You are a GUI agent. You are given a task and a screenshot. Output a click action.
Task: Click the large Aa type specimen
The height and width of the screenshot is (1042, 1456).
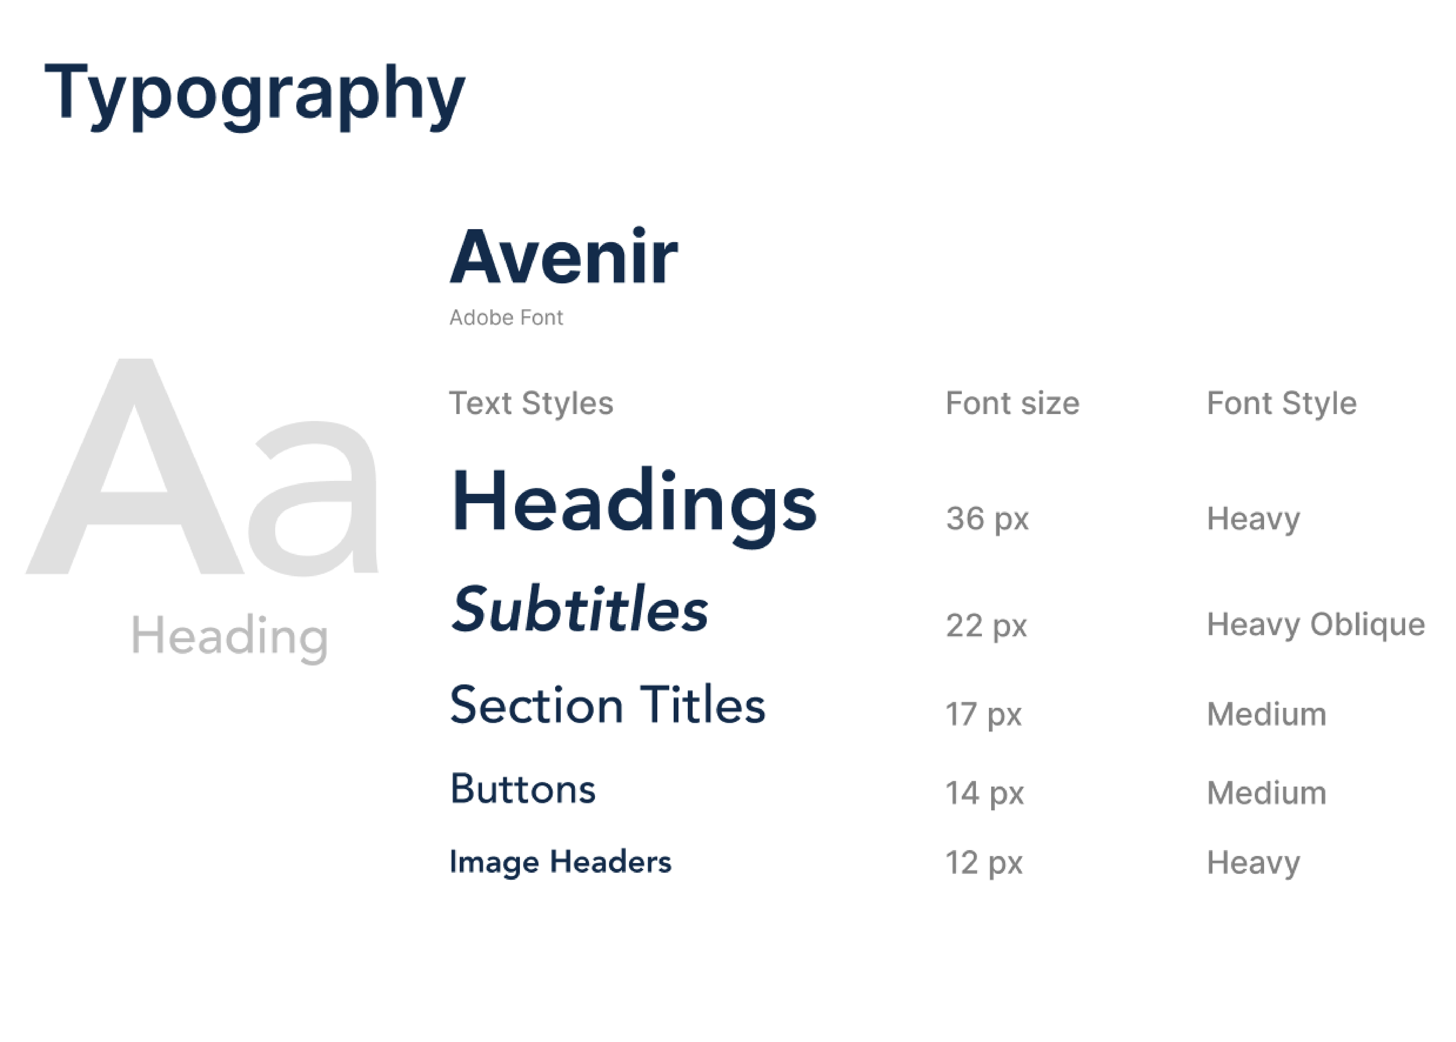[x=202, y=468]
